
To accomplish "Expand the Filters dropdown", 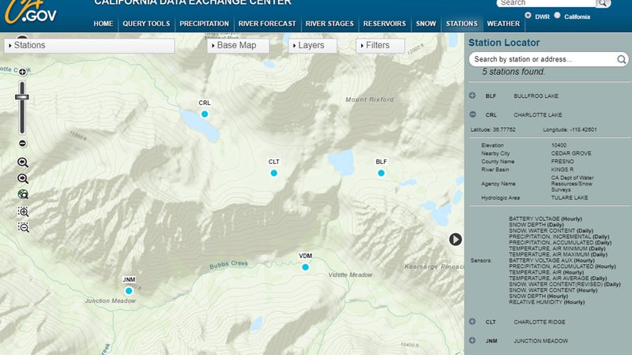I will tap(380, 46).
